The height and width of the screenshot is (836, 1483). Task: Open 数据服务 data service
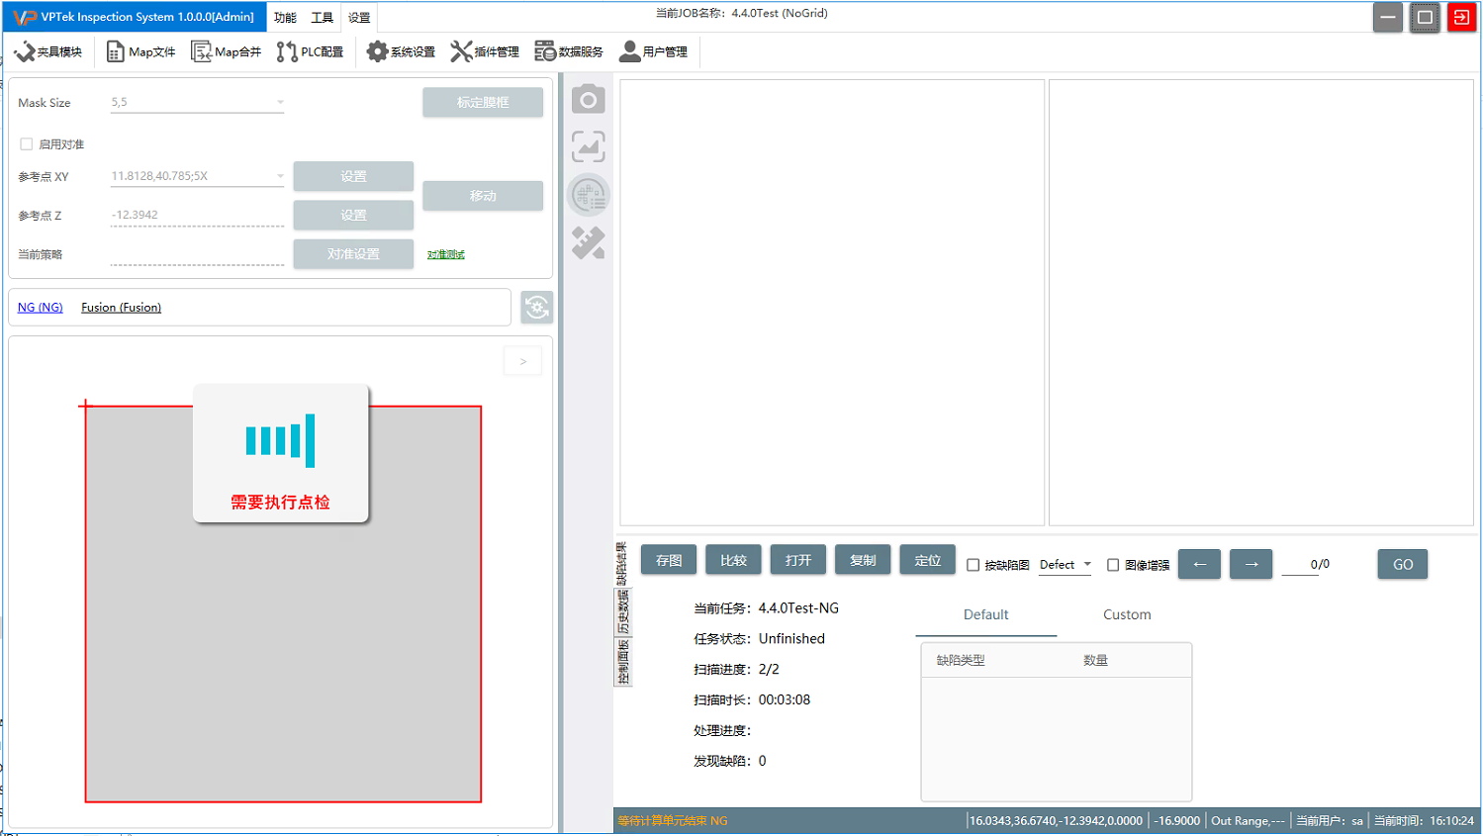[569, 51]
